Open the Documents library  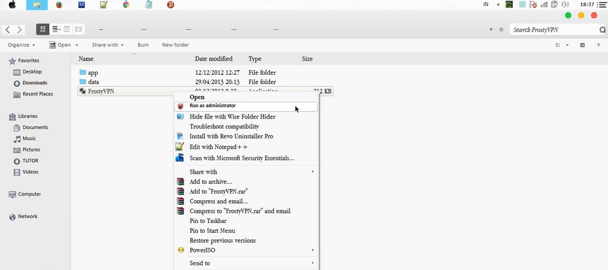point(30,127)
